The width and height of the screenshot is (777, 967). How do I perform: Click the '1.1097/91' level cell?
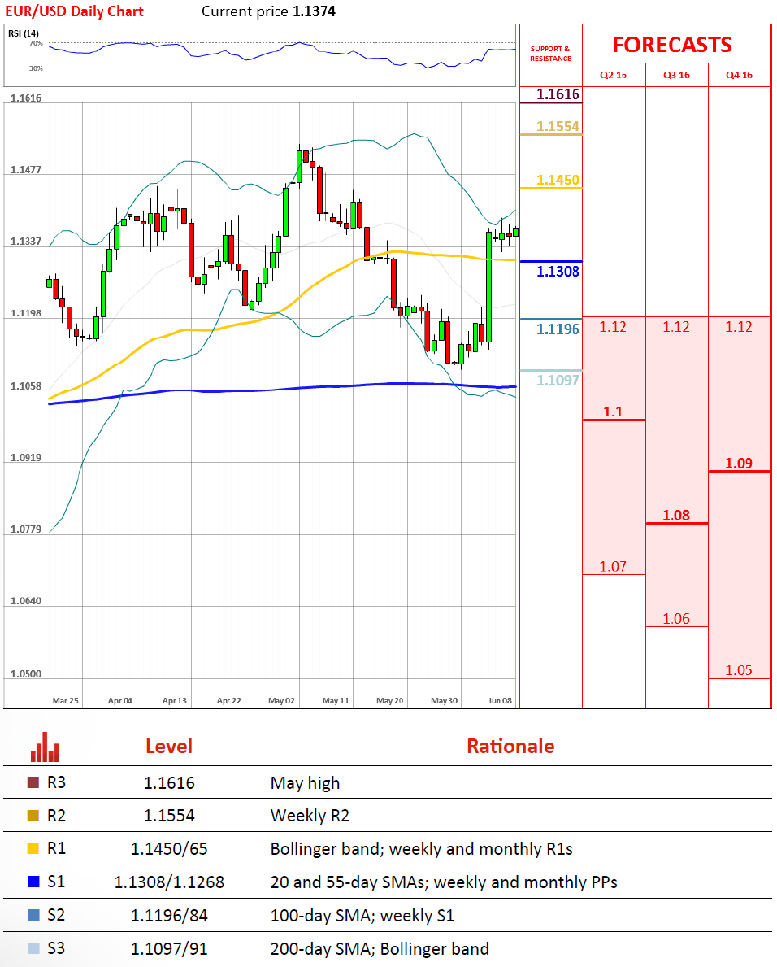(169, 949)
